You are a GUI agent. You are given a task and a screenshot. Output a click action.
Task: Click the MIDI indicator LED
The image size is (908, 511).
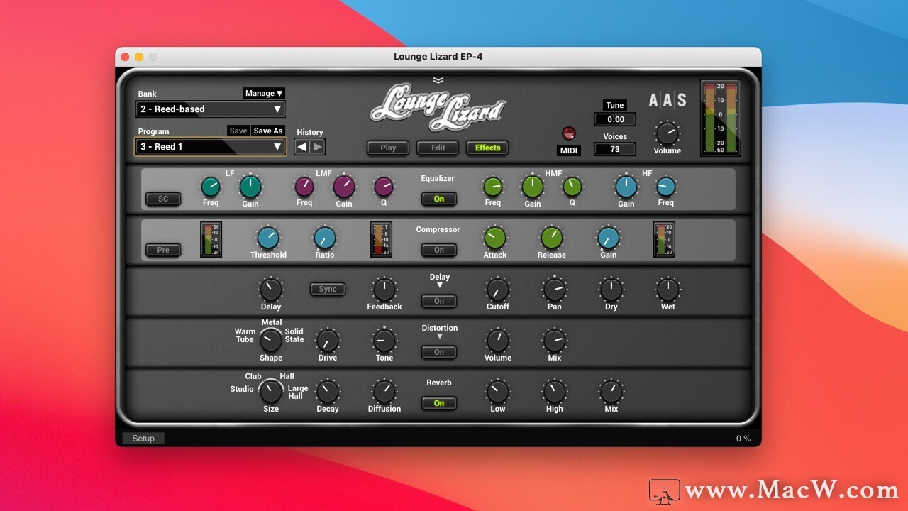click(569, 133)
